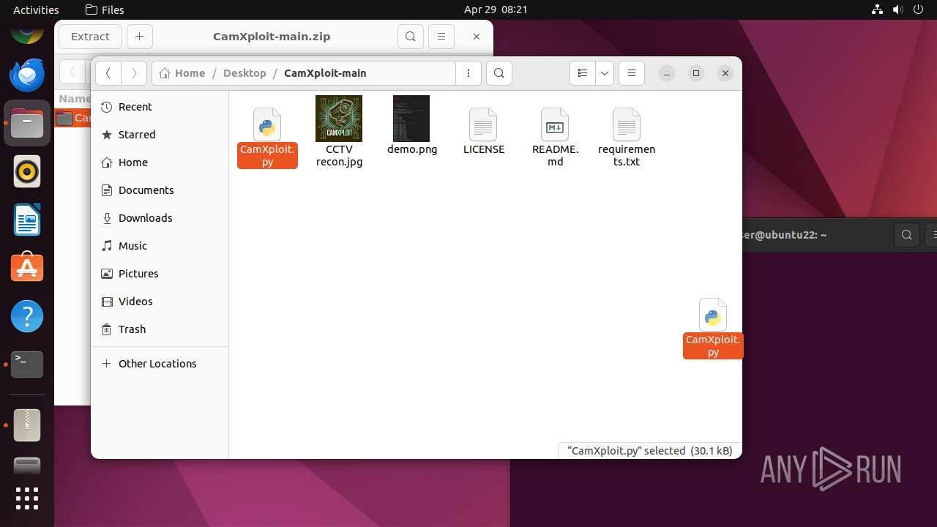937x527 pixels.
Task: Click the CamXploit.py label on the dragged file
Action: click(713, 346)
